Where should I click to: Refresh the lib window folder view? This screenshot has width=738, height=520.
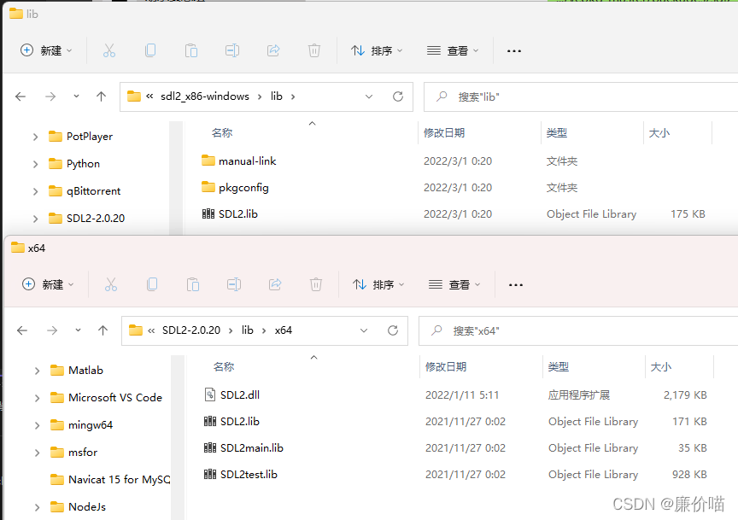(398, 96)
